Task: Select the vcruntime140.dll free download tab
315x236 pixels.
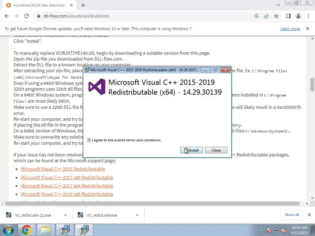Action: [39, 5]
